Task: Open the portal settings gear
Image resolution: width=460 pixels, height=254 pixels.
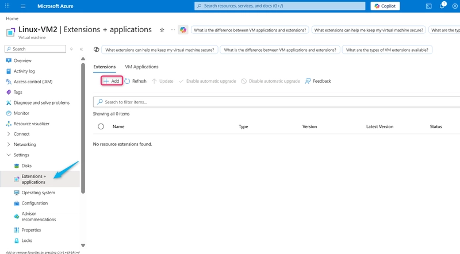Action: [455, 6]
